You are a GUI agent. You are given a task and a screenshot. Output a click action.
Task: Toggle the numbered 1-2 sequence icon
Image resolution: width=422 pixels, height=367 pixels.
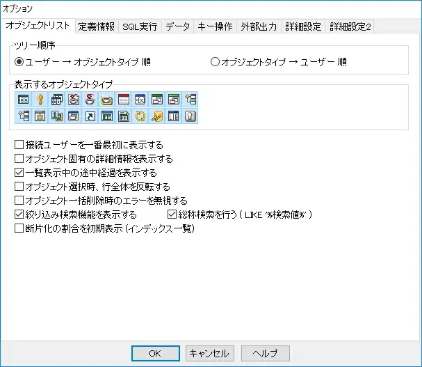click(56, 116)
